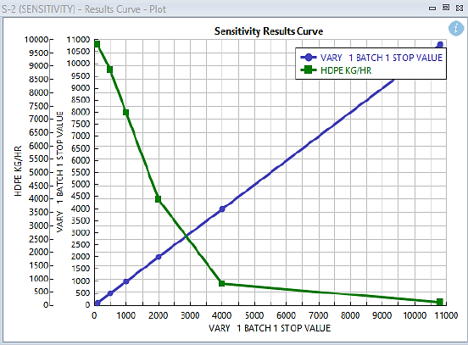Close the Results Curve plot window
The width and height of the screenshot is (468, 345).
(x=460, y=8)
